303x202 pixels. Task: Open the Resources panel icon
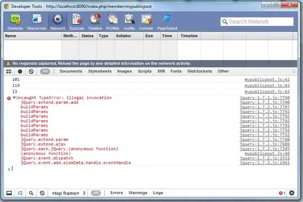click(36, 20)
